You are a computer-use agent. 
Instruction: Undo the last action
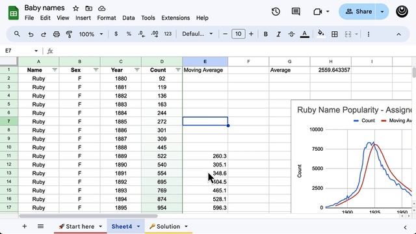pos(31,34)
